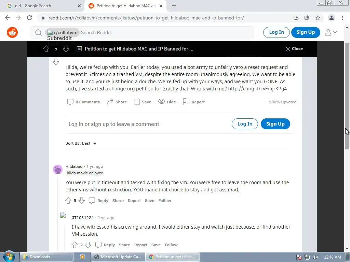Switch to the old - Google Search tab

tap(42, 6)
